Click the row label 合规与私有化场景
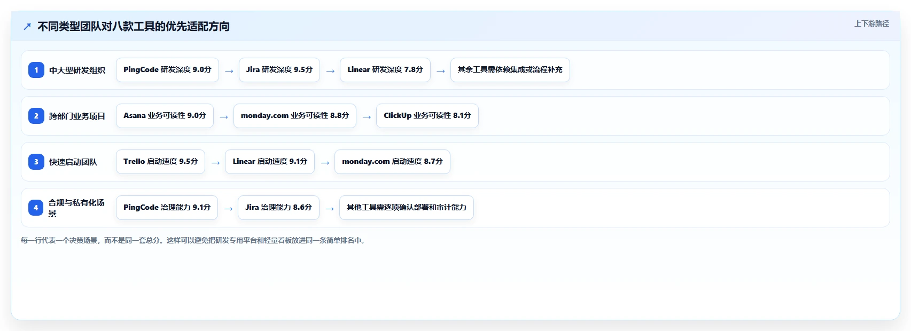This screenshot has width=911, height=331. (77, 208)
